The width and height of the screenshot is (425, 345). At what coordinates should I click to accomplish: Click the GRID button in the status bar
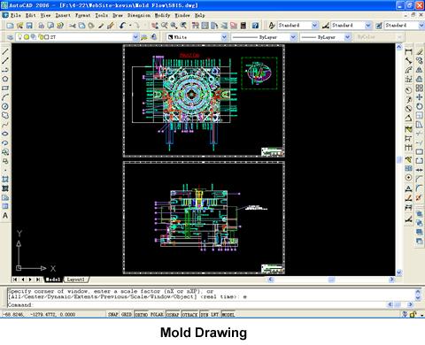pyautogui.click(x=127, y=314)
